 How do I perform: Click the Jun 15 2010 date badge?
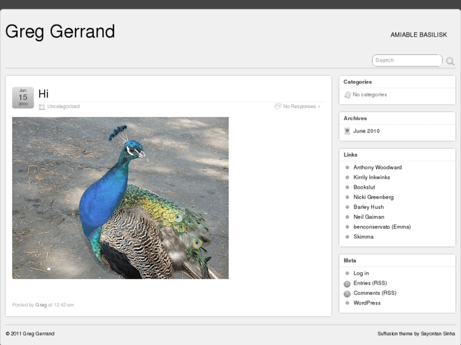pos(23,97)
